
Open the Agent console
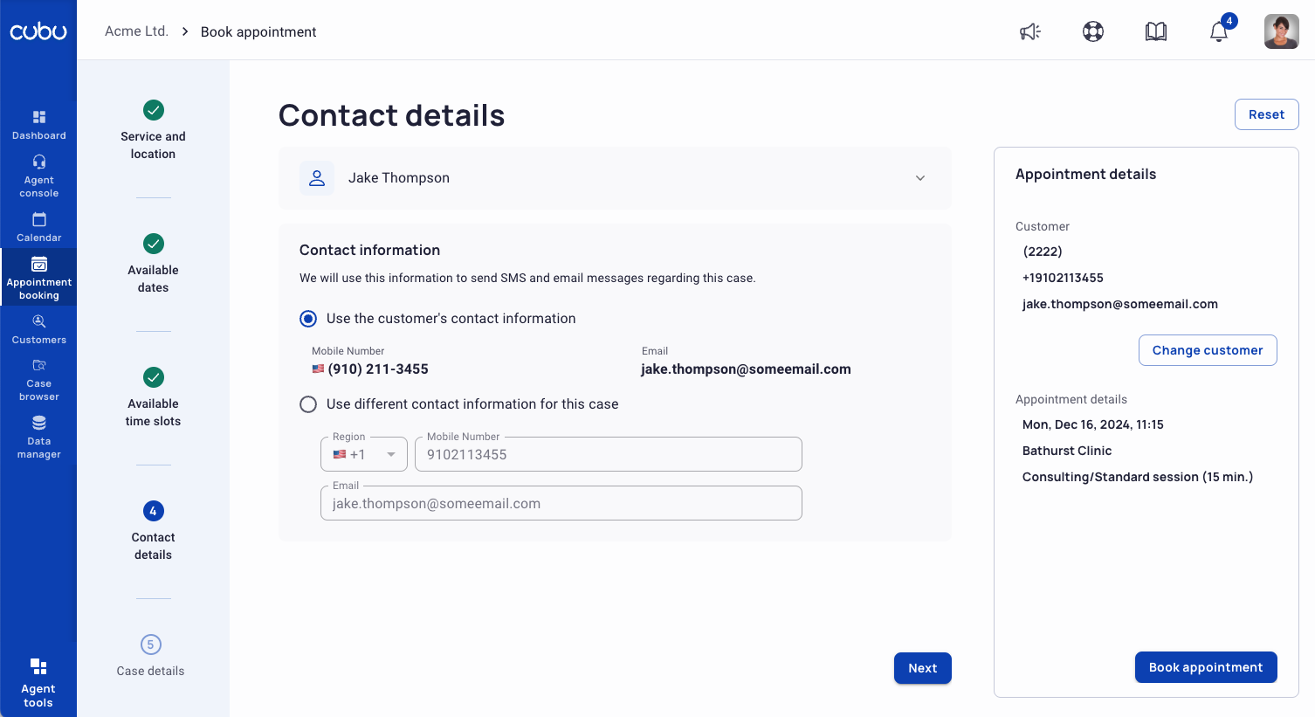coord(39,176)
